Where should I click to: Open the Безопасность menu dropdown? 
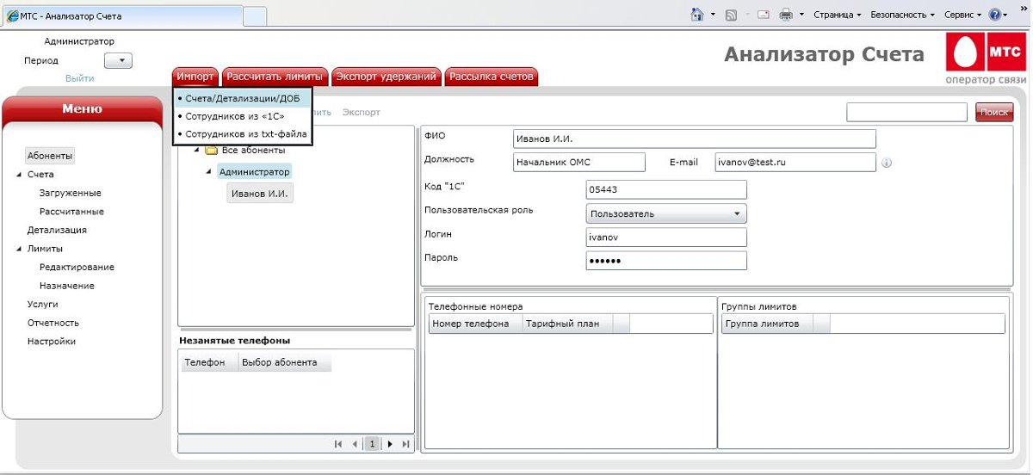902,15
